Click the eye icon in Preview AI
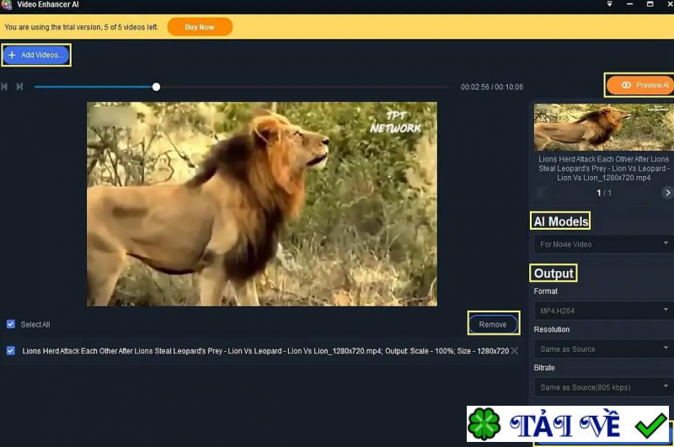The image size is (674, 447). (626, 85)
